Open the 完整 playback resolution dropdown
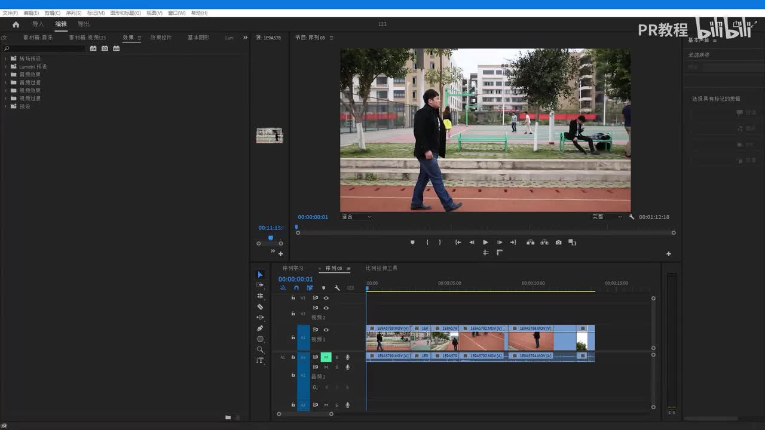The image size is (765, 430). pyautogui.click(x=606, y=217)
